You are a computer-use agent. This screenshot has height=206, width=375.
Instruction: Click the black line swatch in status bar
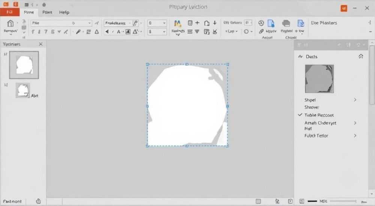click(x=312, y=202)
